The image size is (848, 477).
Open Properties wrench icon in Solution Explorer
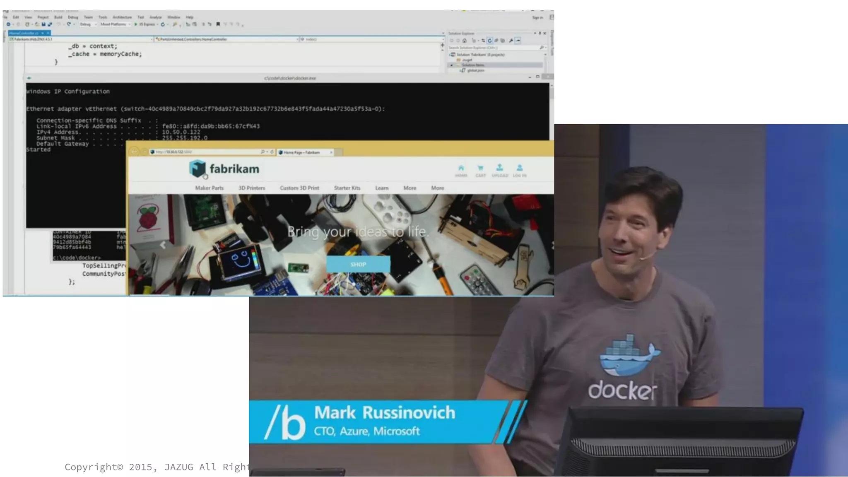511,41
